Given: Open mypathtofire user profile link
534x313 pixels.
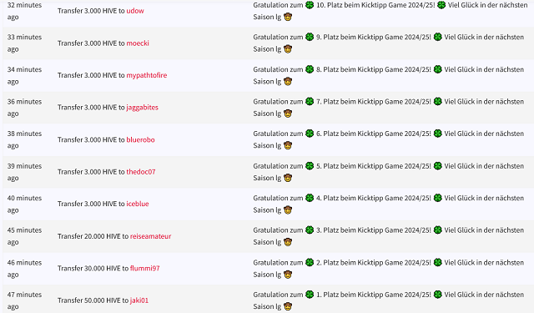Looking at the screenshot, I should click(147, 75).
